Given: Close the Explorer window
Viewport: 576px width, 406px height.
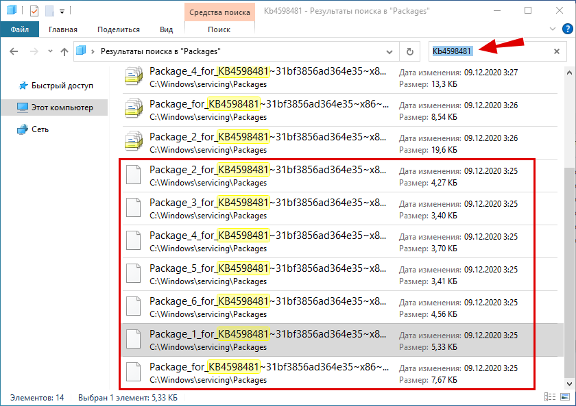Looking at the screenshot, I should pyautogui.click(x=559, y=11).
